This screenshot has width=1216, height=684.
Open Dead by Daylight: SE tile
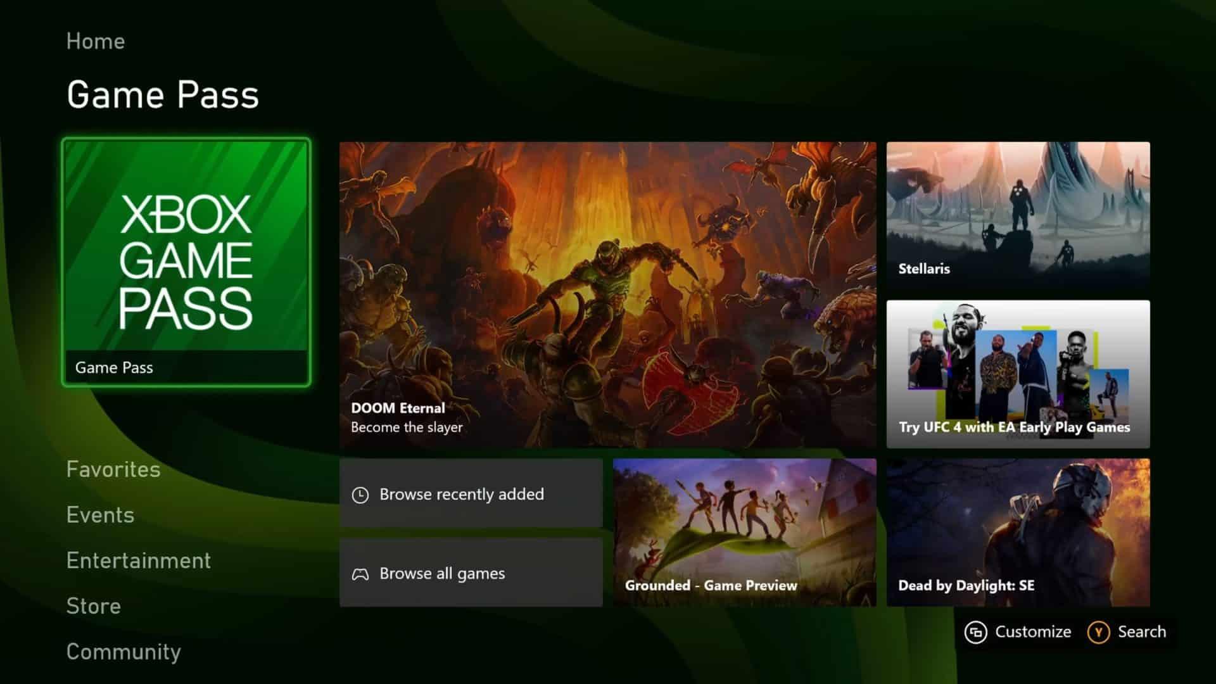[x=1018, y=533]
